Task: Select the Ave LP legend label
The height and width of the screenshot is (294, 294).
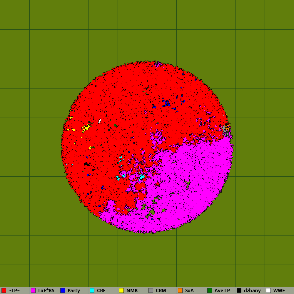Action: (222, 290)
